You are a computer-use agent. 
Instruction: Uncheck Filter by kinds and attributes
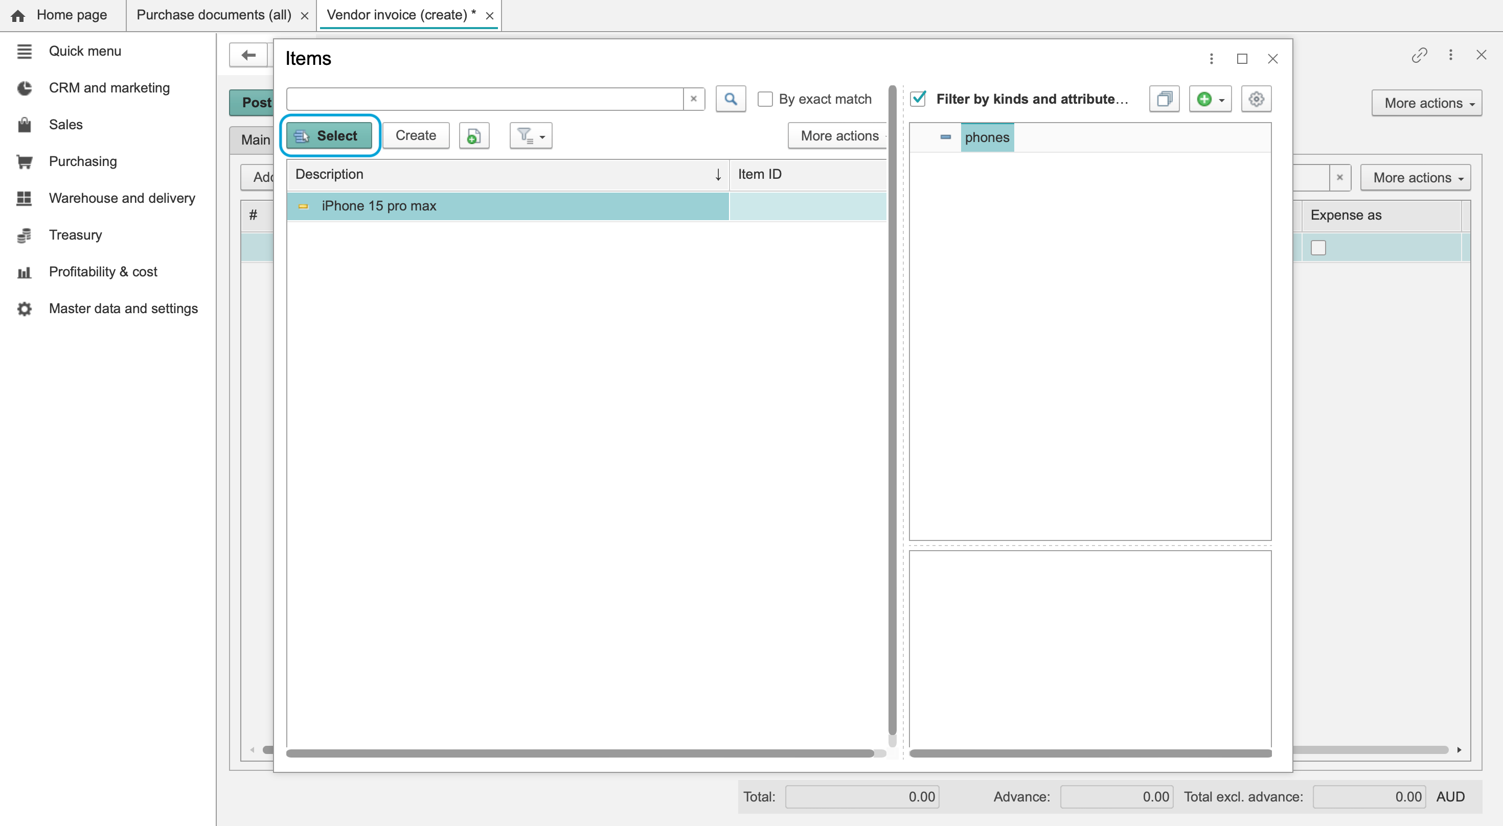tap(918, 99)
